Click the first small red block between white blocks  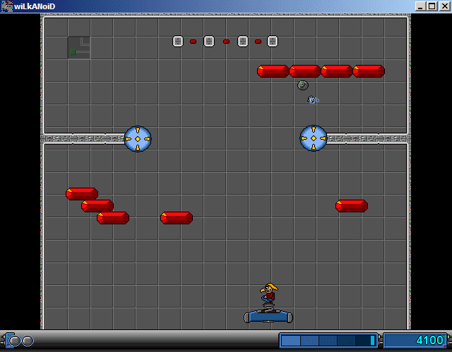(x=193, y=42)
